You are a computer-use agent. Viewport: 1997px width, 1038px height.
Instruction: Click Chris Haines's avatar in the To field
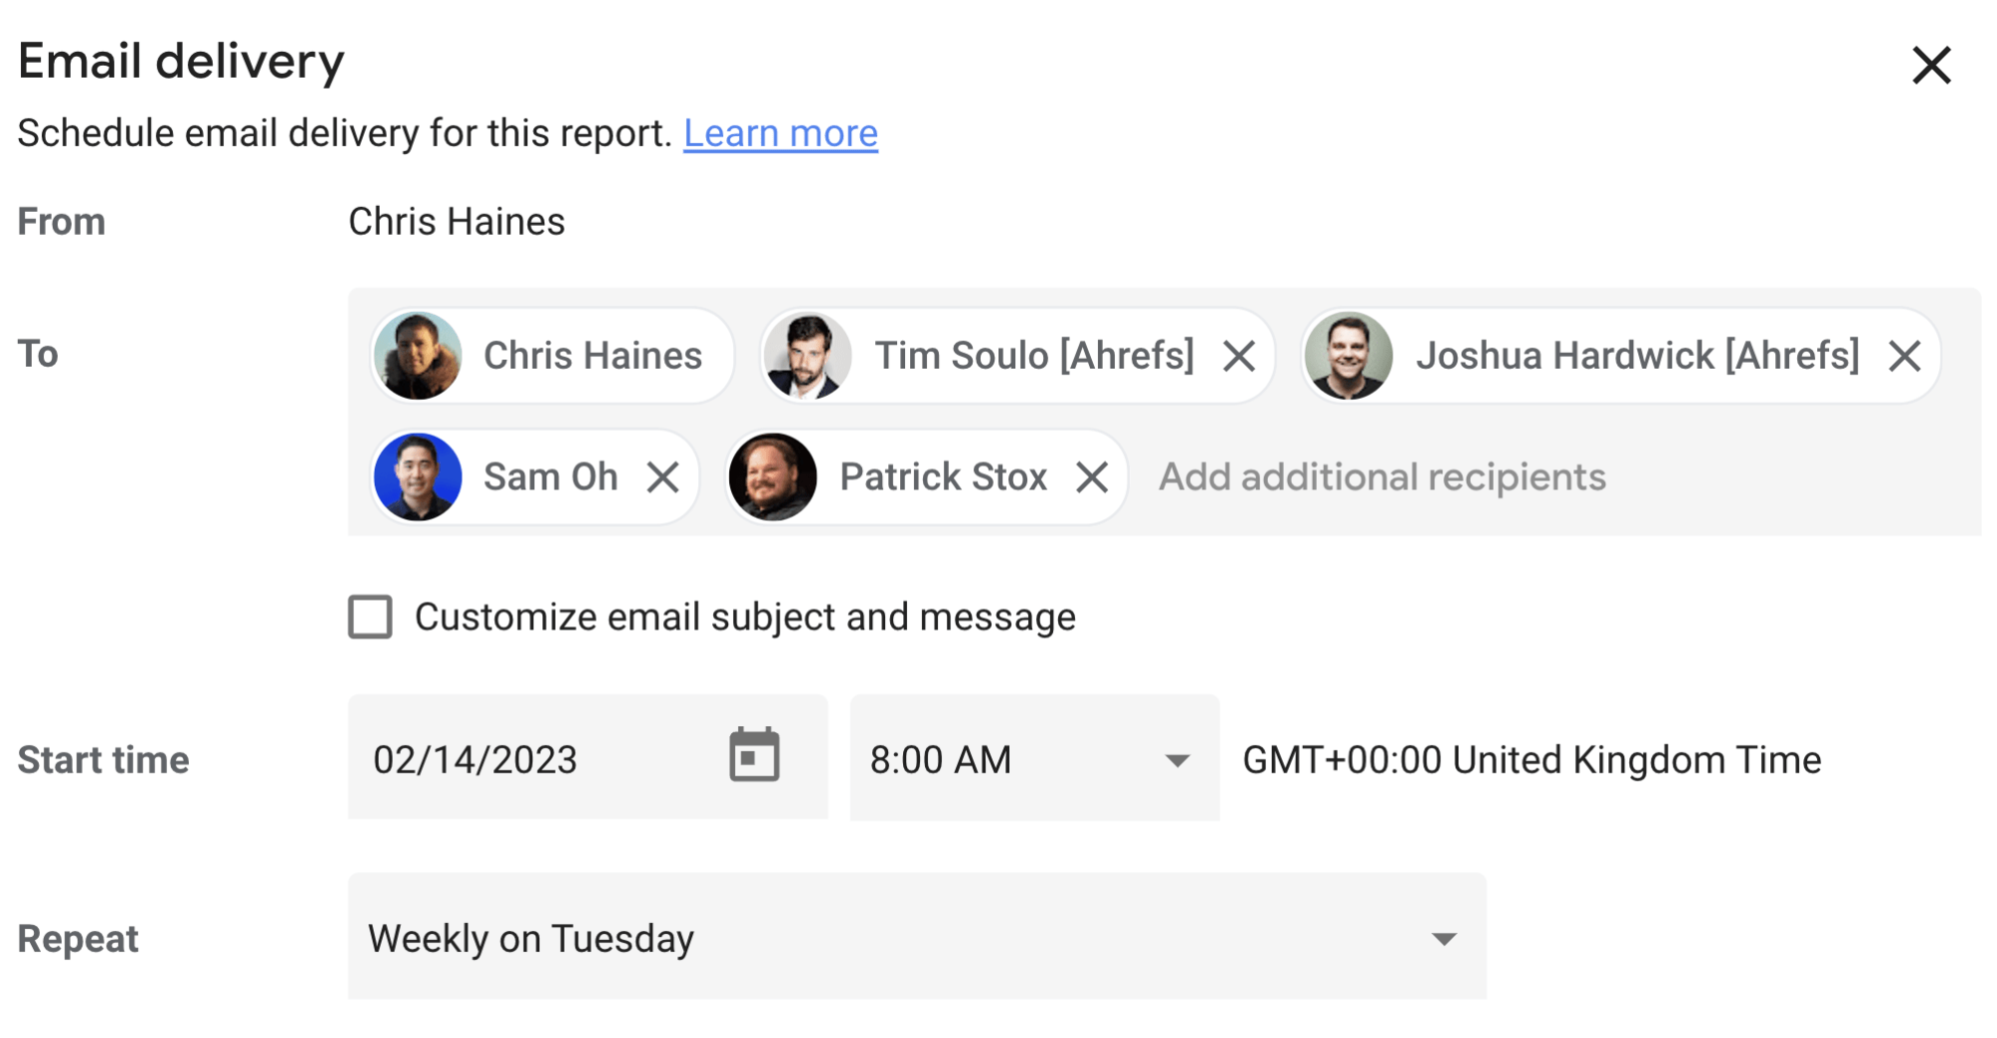coord(419,356)
